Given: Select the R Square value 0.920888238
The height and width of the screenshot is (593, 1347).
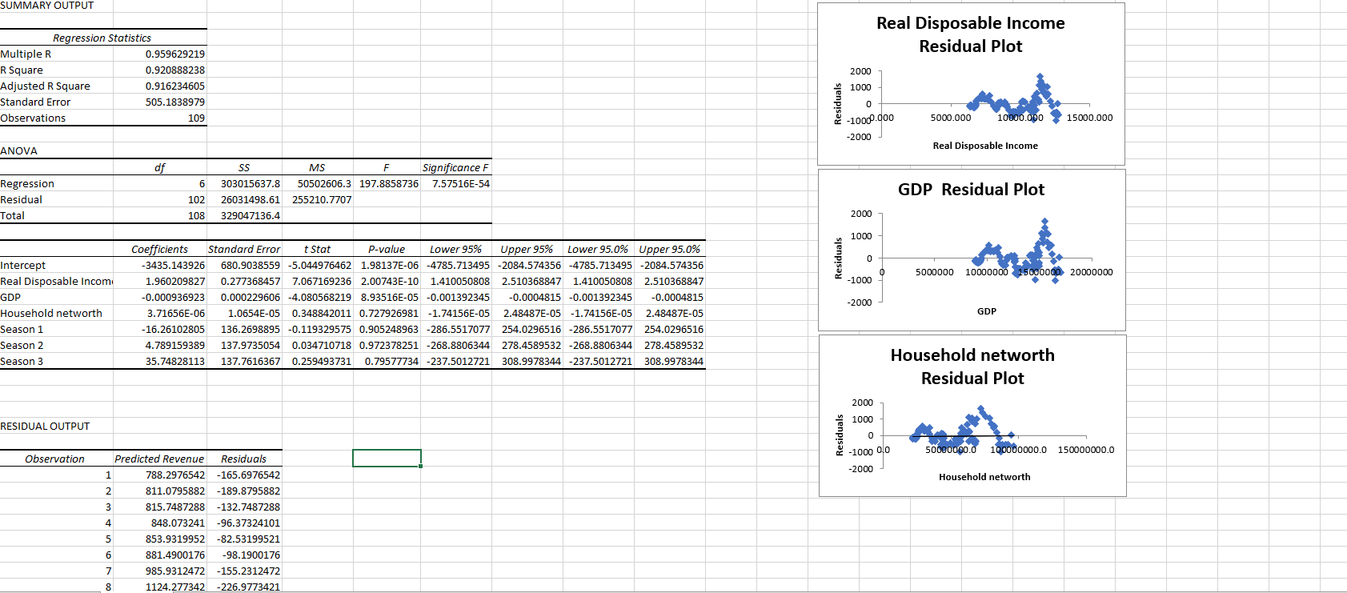Looking at the screenshot, I should [x=174, y=70].
